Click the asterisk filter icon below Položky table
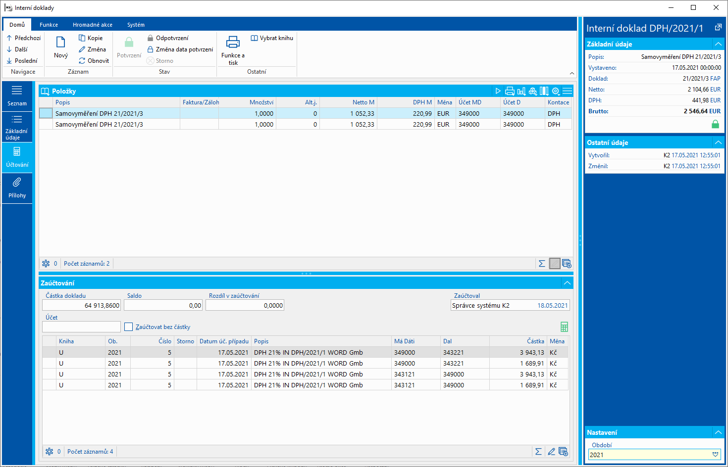 [46, 264]
